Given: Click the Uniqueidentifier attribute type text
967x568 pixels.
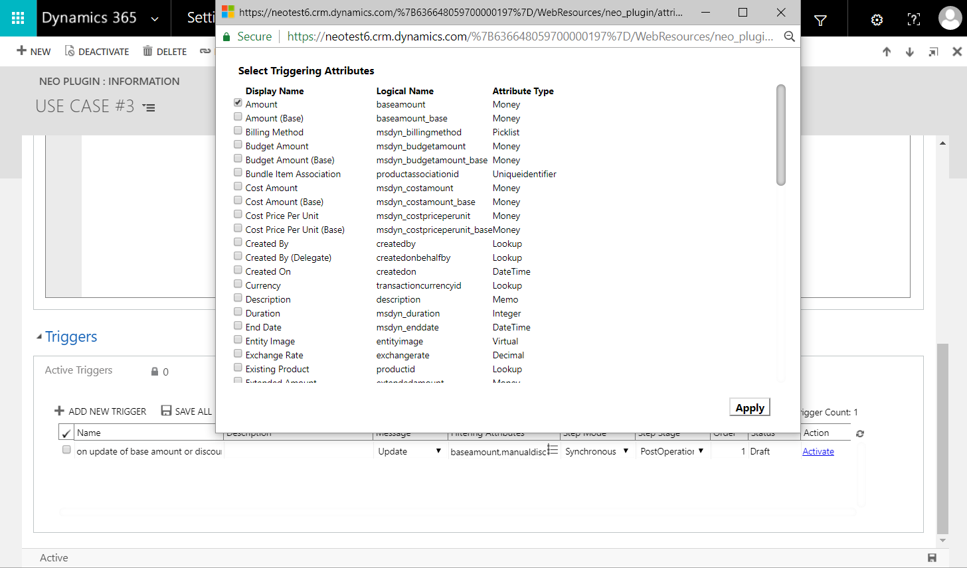Looking at the screenshot, I should tap(524, 174).
